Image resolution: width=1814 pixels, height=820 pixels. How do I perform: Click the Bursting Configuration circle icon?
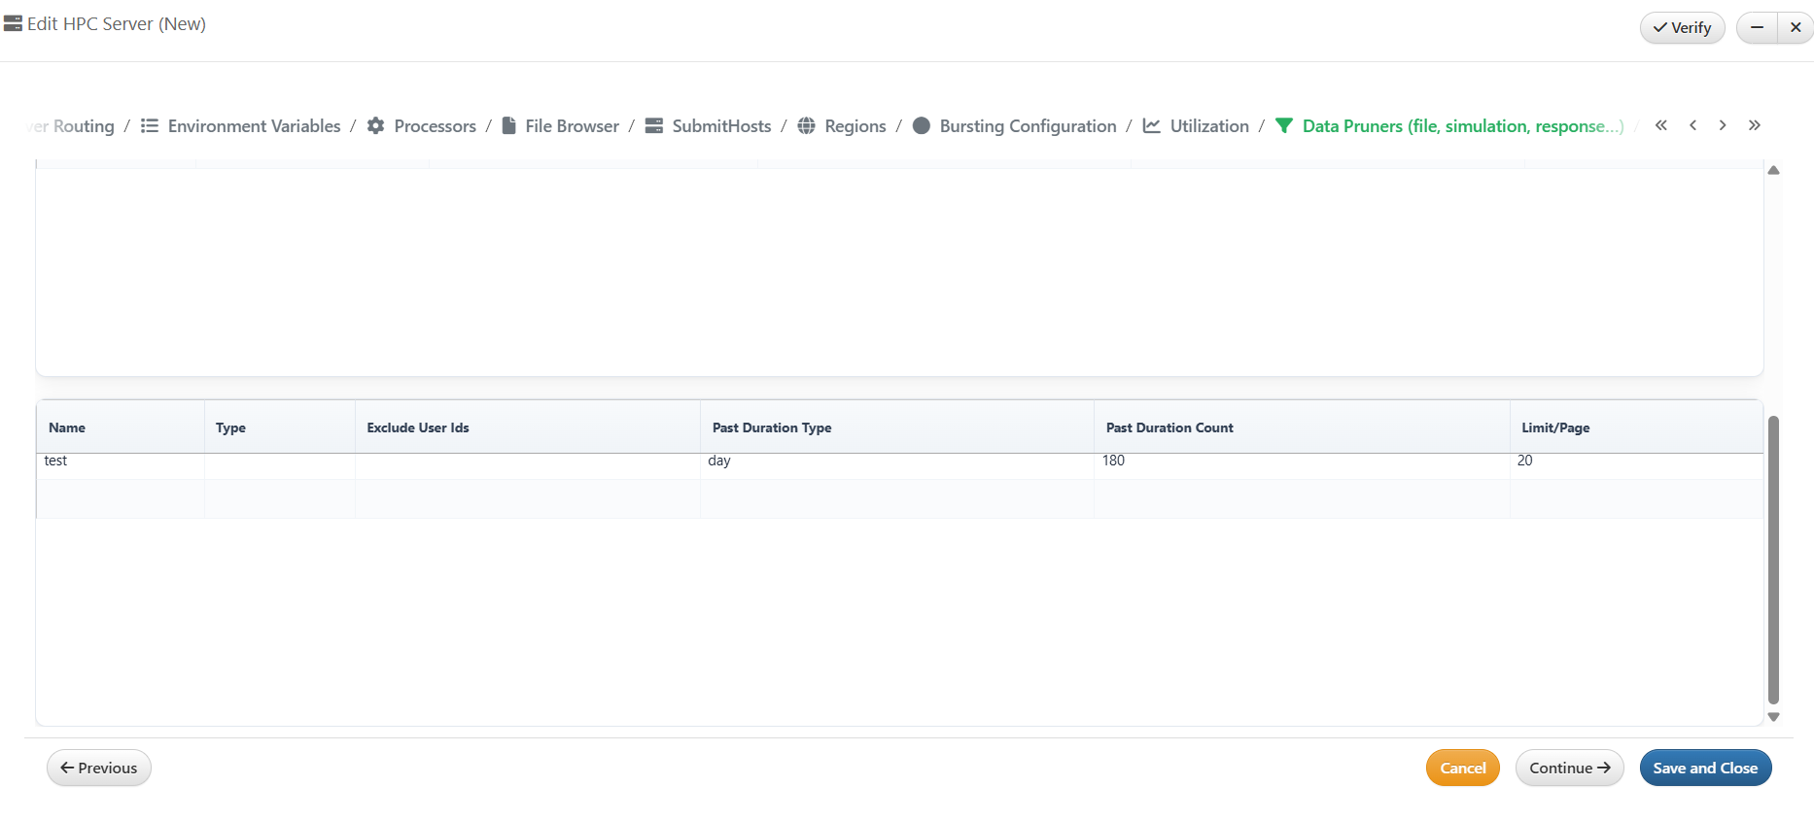(922, 126)
